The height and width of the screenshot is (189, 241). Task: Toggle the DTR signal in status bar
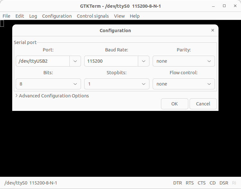[177, 183]
